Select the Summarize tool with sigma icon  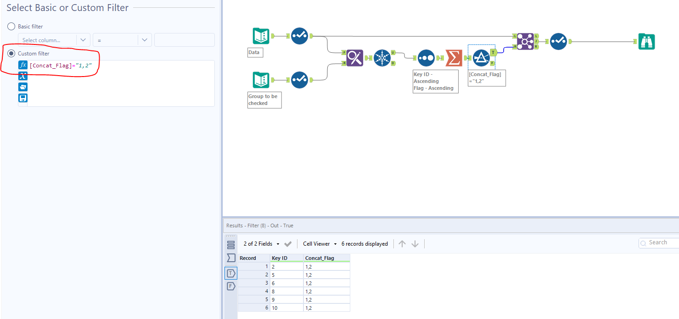tap(454, 58)
